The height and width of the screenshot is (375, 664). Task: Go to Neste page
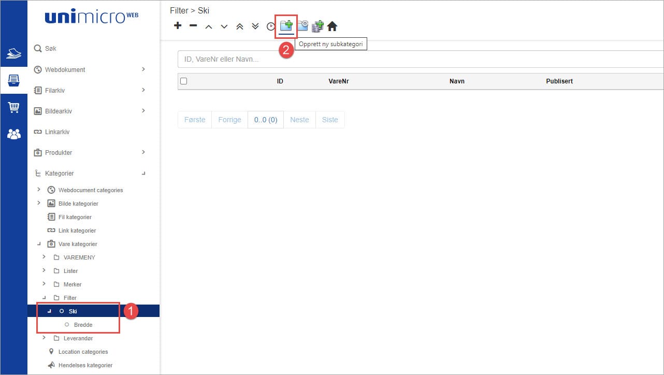tap(299, 120)
